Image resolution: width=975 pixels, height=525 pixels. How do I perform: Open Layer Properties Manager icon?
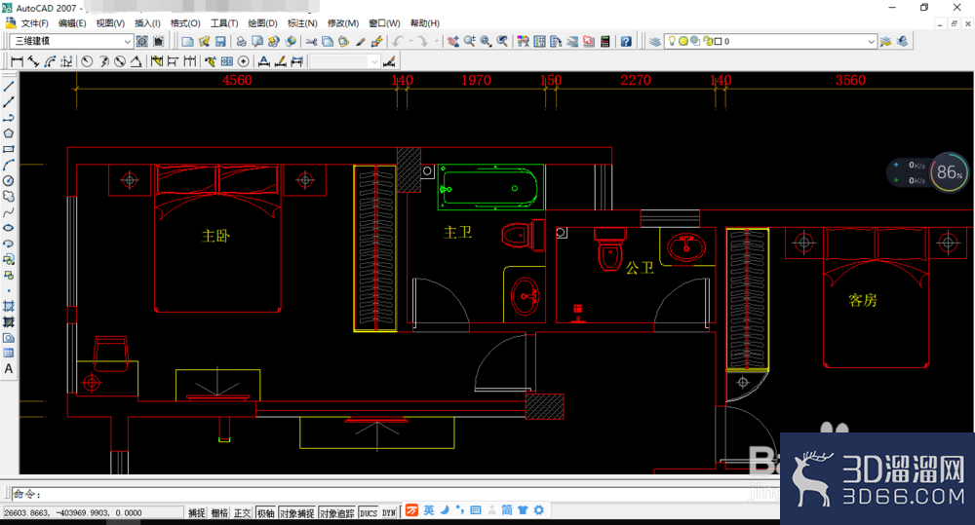point(655,42)
